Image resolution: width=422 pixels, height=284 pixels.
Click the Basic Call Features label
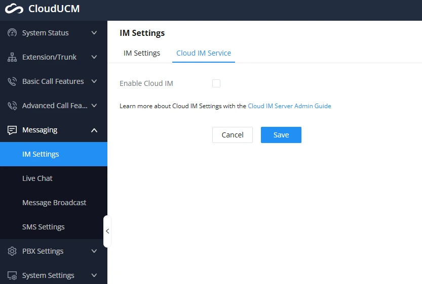53,81
